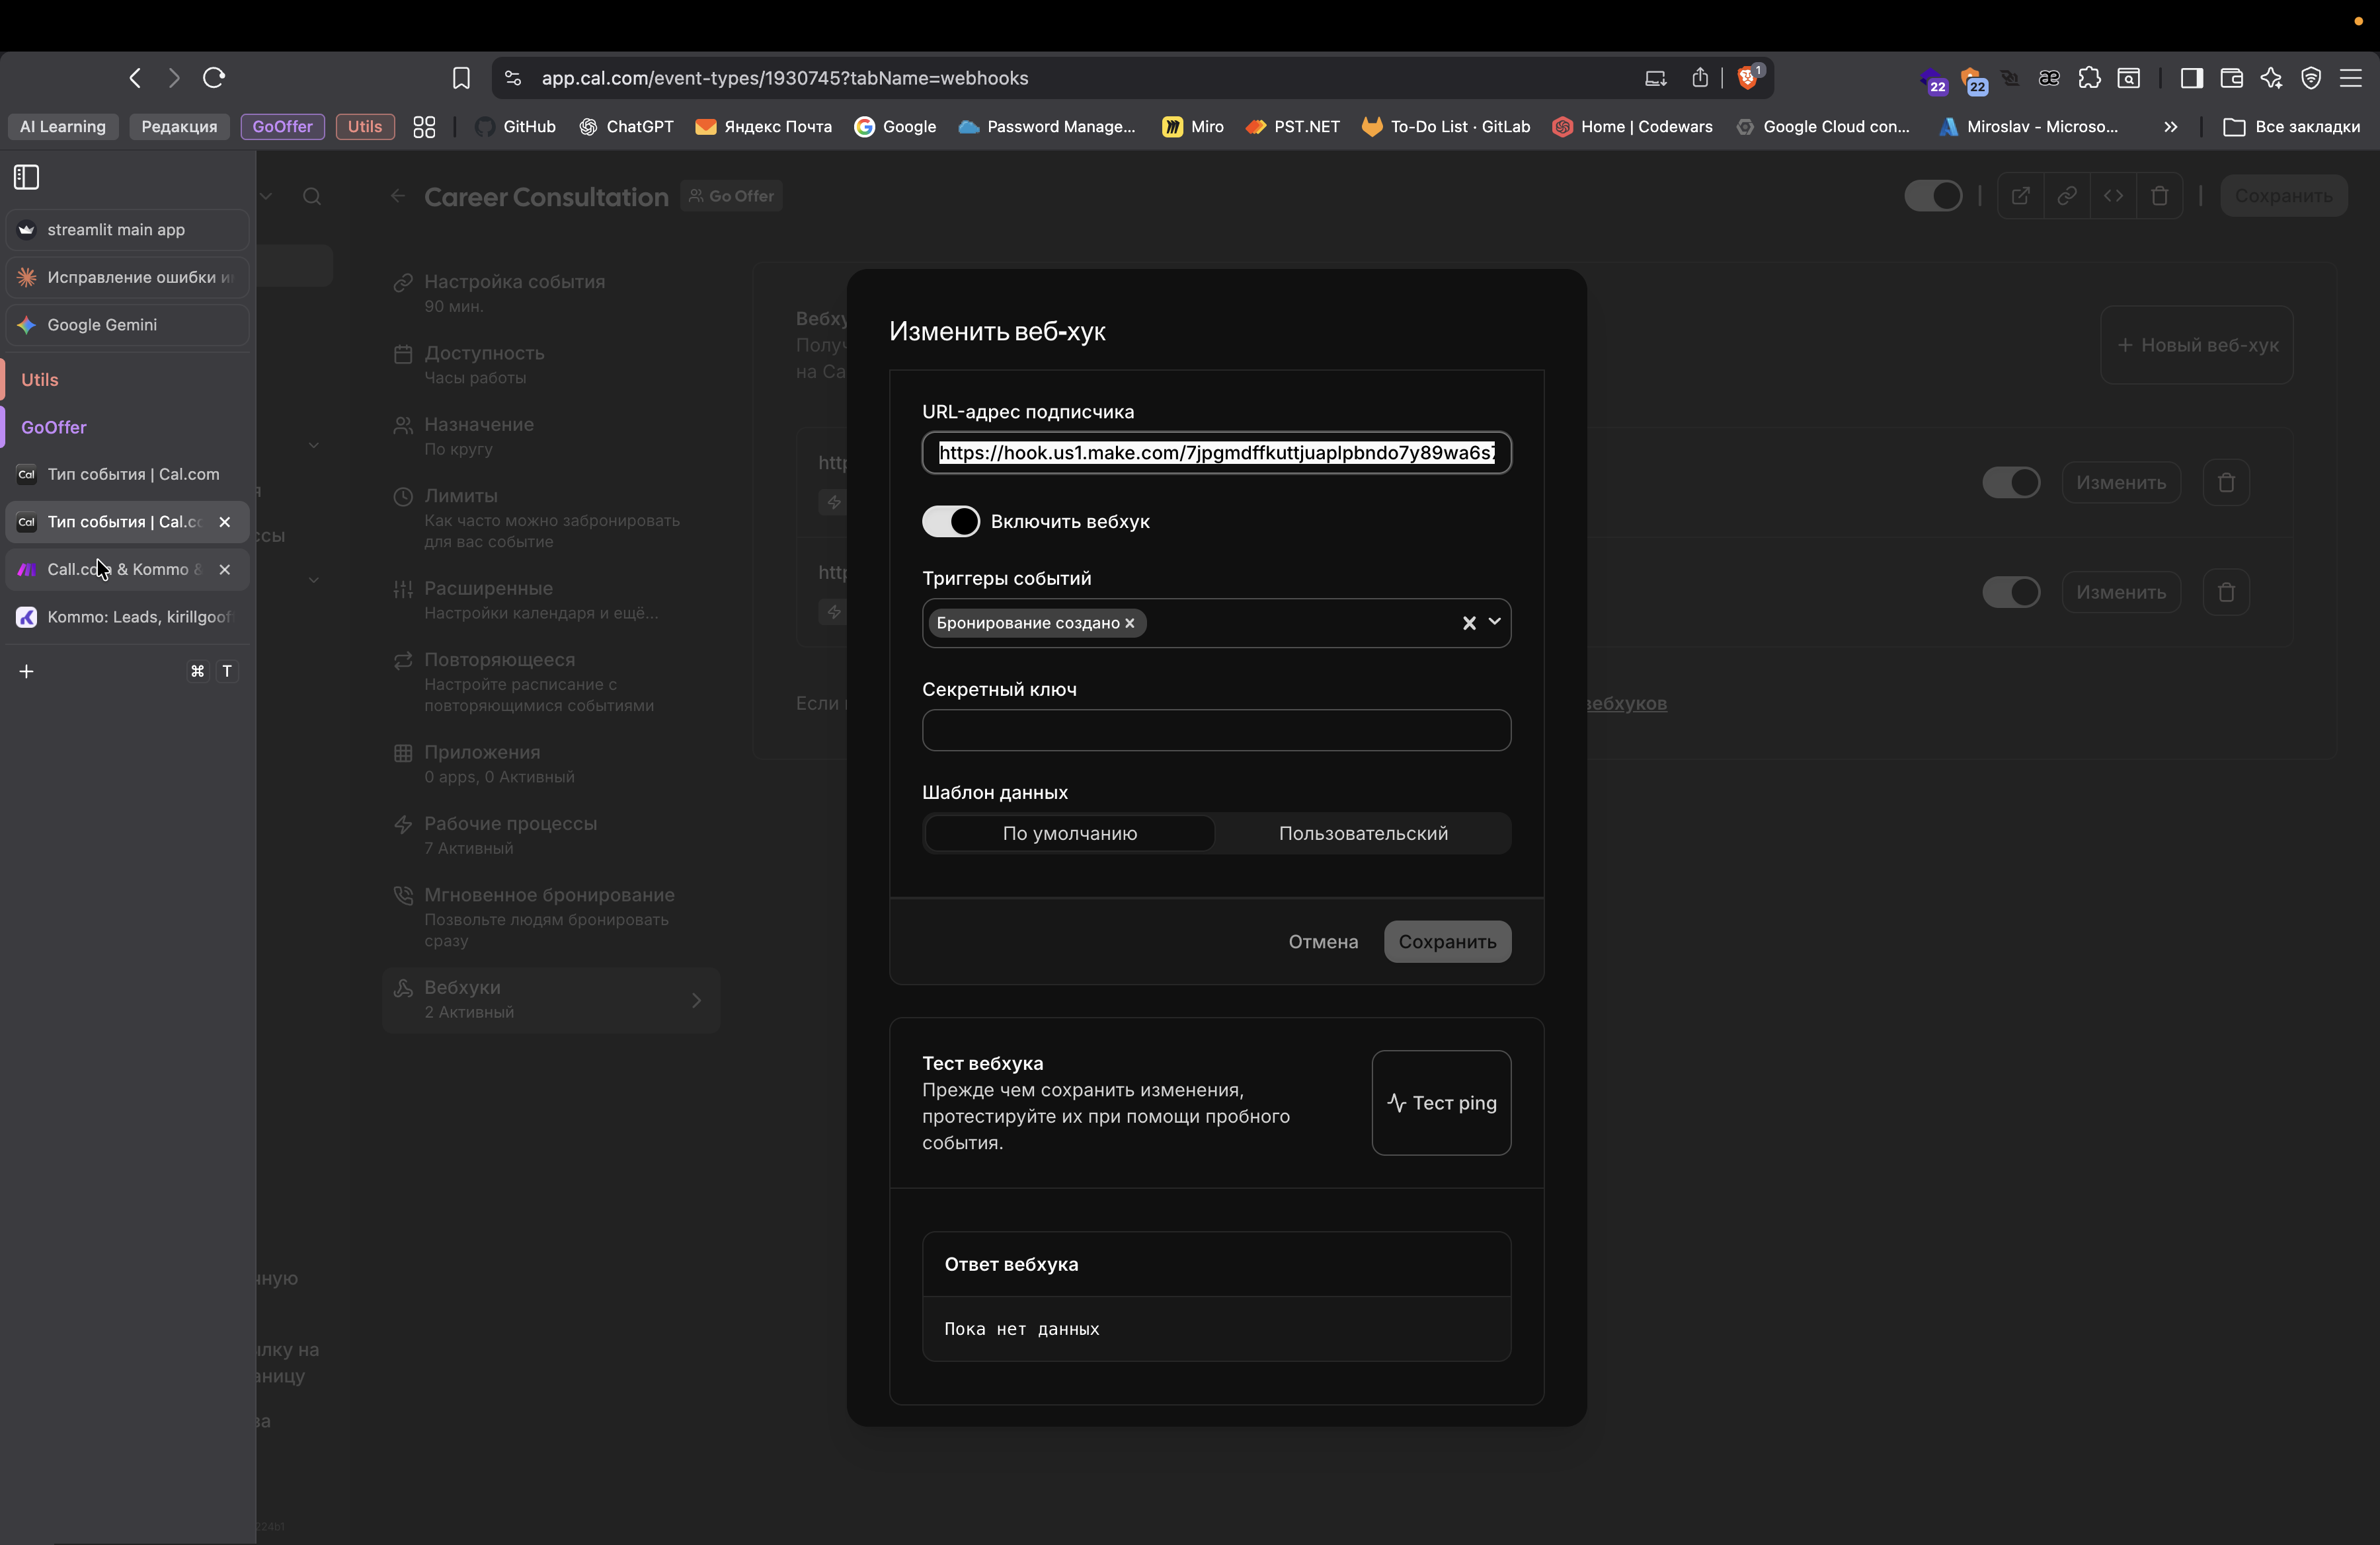Select Пользовательский data template option
Viewport: 2380px width, 1545px height.
[1362, 833]
